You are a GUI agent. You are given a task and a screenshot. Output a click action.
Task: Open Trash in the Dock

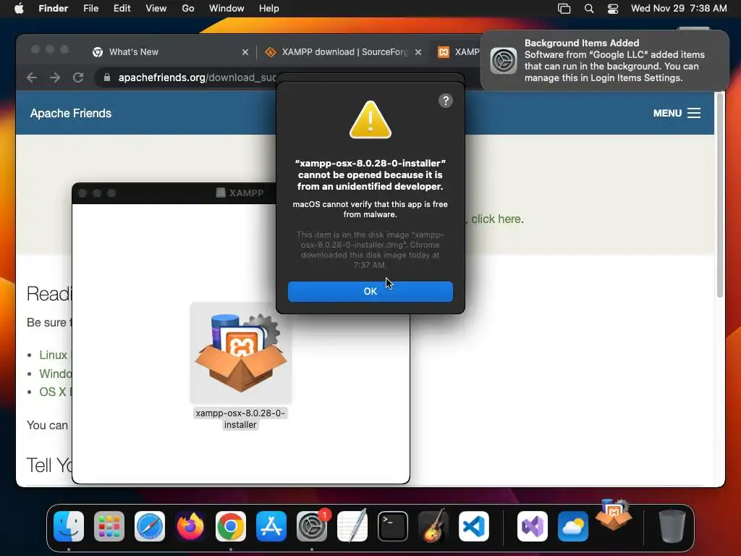click(672, 526)
